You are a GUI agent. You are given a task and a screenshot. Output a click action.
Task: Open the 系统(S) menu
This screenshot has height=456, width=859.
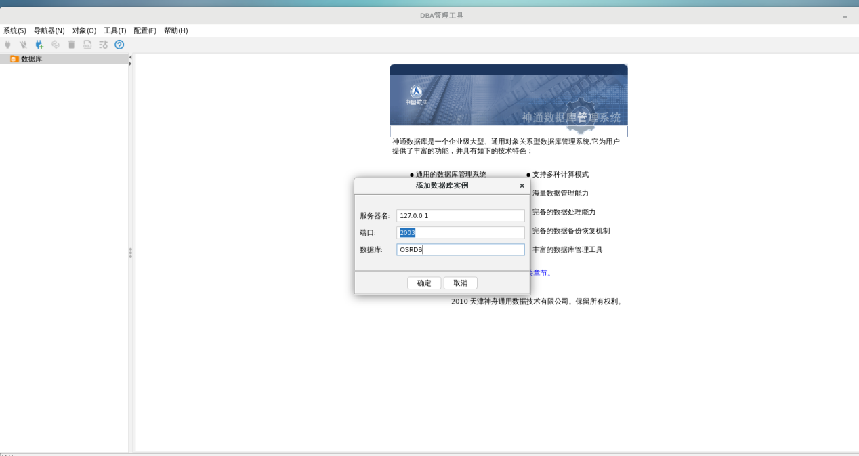tap(15, 30)
